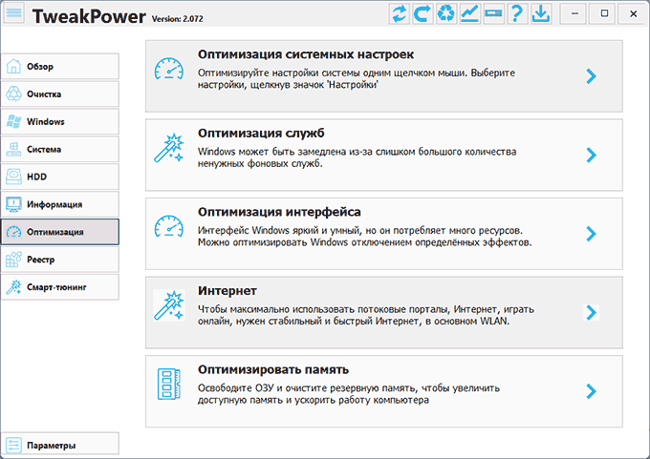Click the blocks icon beside Реестр
Viewport: 650px width, 459px height.
(13, 260)
